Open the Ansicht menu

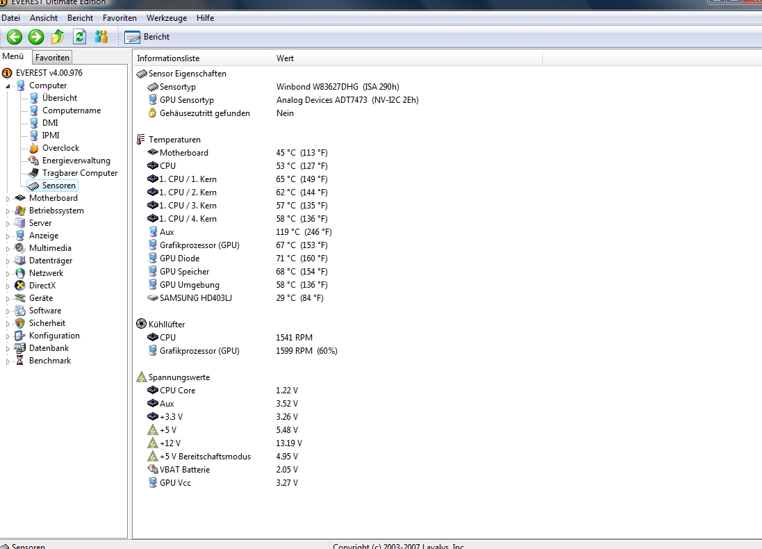point(44,18)
